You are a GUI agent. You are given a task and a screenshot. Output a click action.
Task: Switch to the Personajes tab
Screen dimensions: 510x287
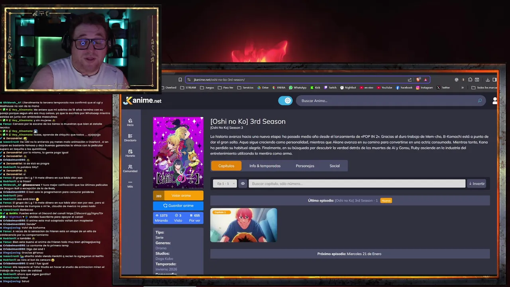(x=305, y=166)
